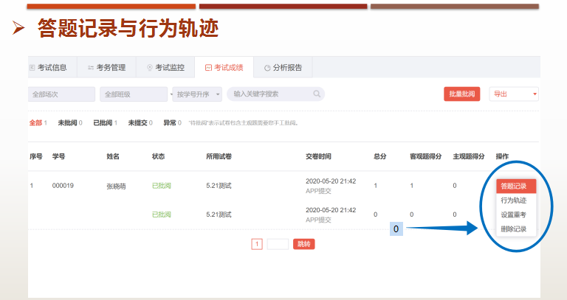Select 设置重考 menu option
This screenshot has width=567, height=300.
point(514,214)
